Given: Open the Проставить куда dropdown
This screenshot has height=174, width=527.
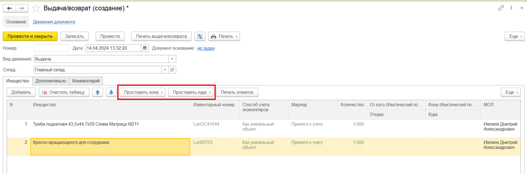Looking at the screenshot, I should [191, 92].
